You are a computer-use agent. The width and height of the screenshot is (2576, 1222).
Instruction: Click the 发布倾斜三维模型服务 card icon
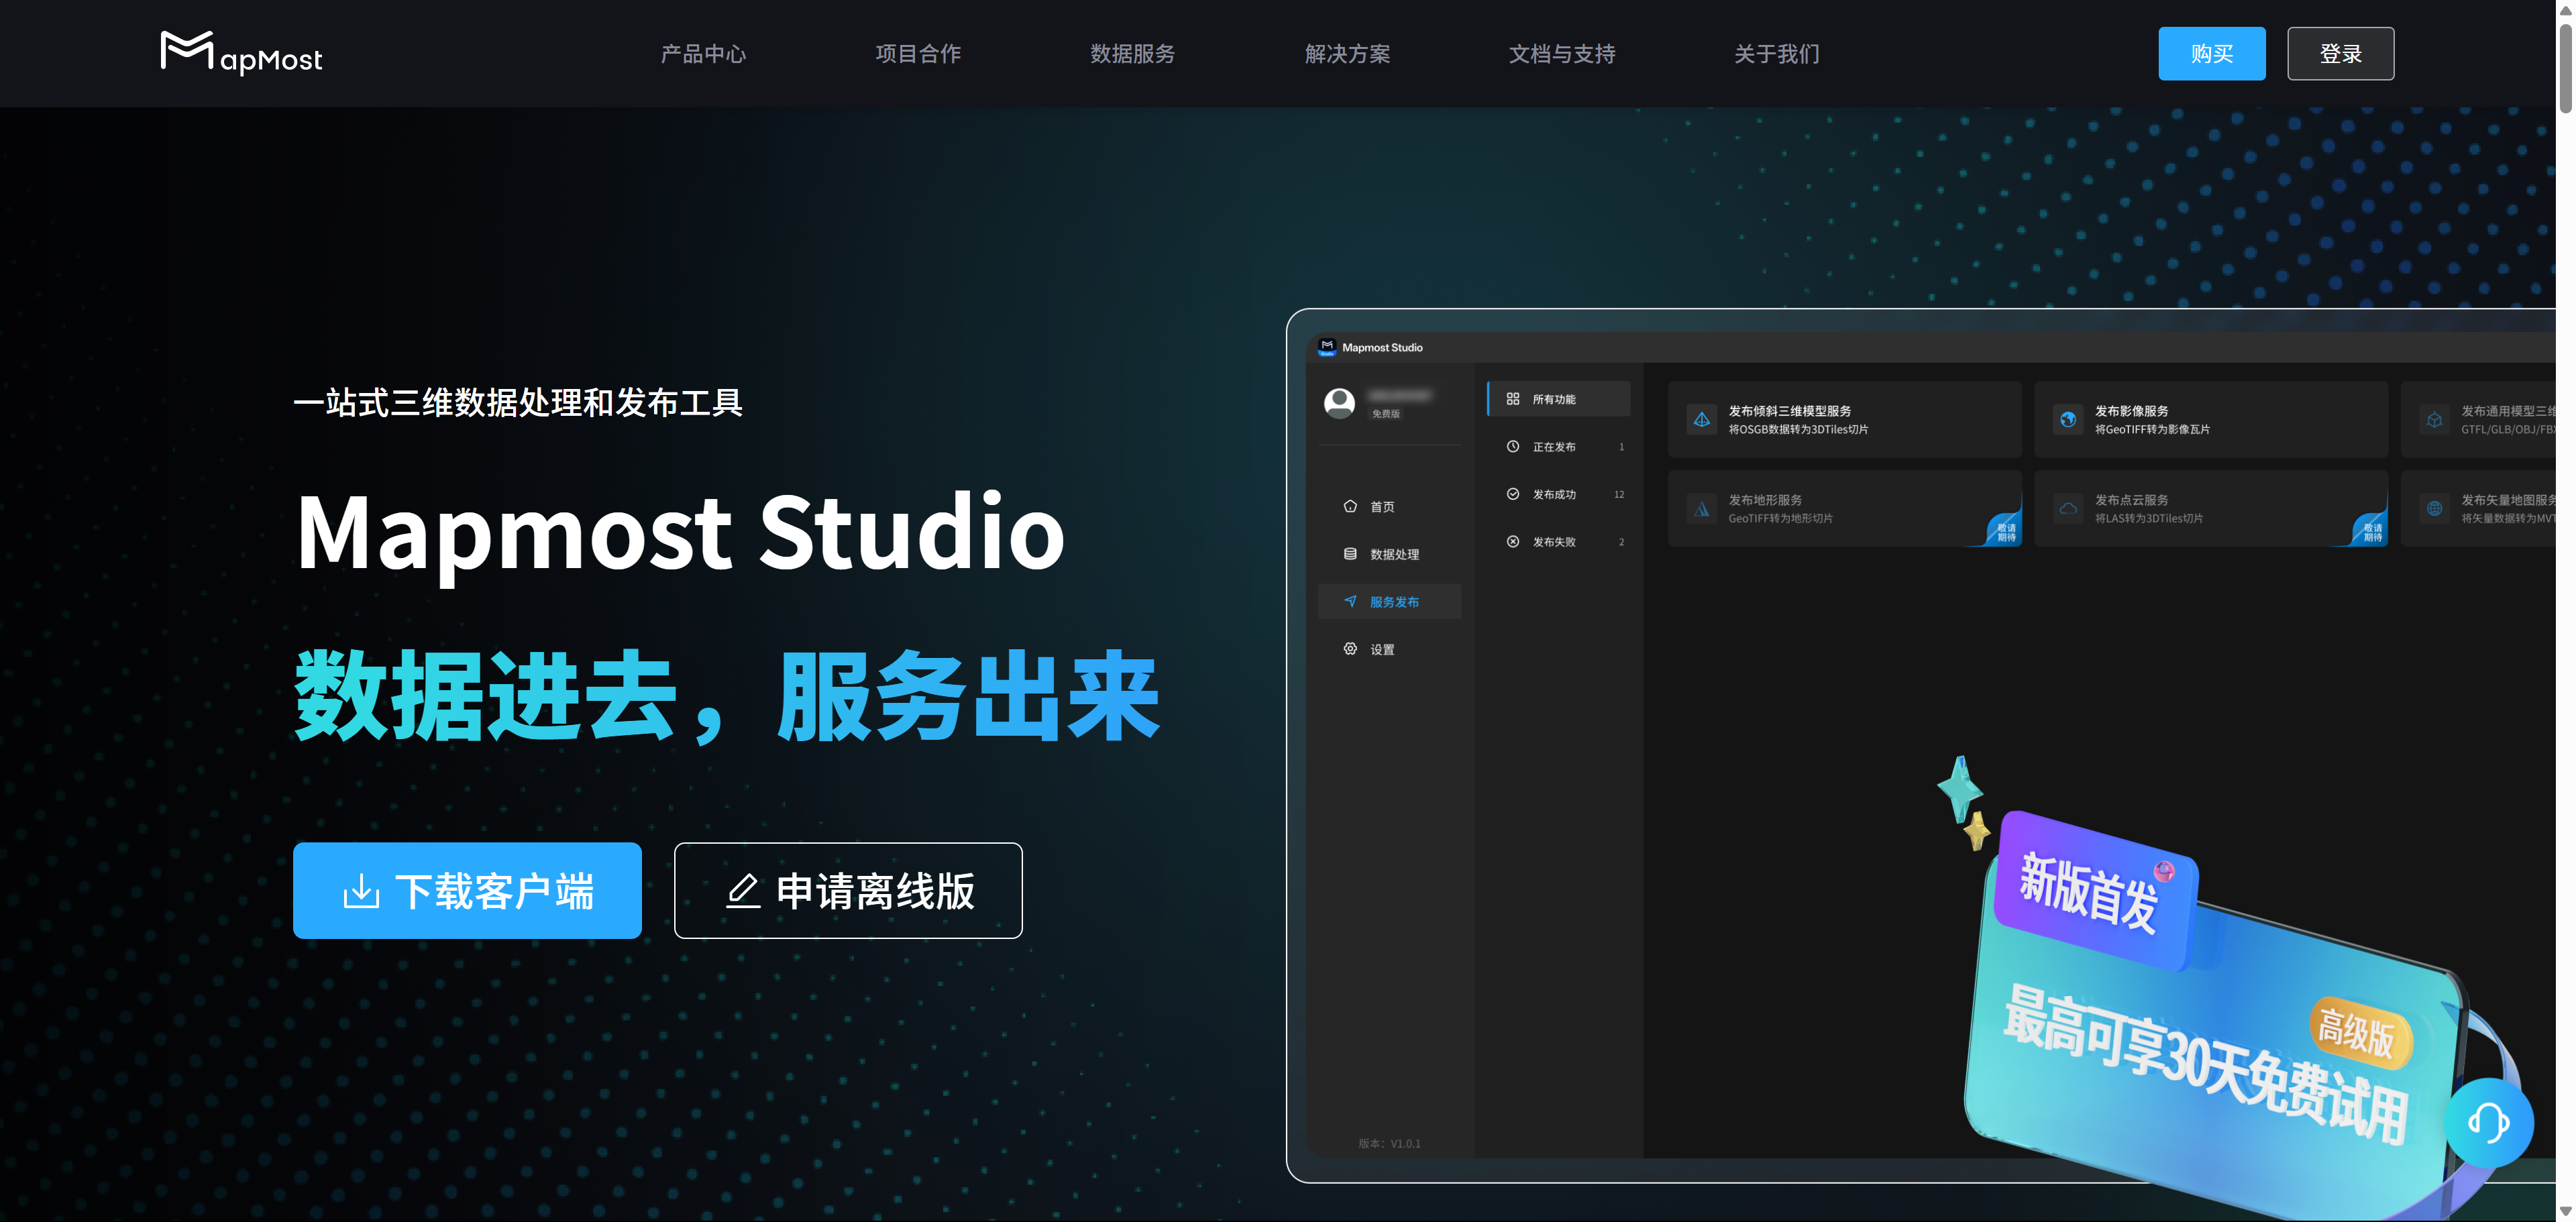click(x=1702, y=420)
